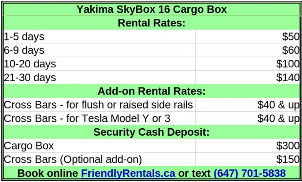Image resolution: width=302 pixels, height=182 pixels.
Task: Select the Cargo Box deposit label cell
Action: [100, 146]
